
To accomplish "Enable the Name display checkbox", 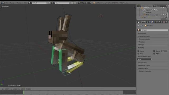I will pyautogui.click(x=138, y=51).
